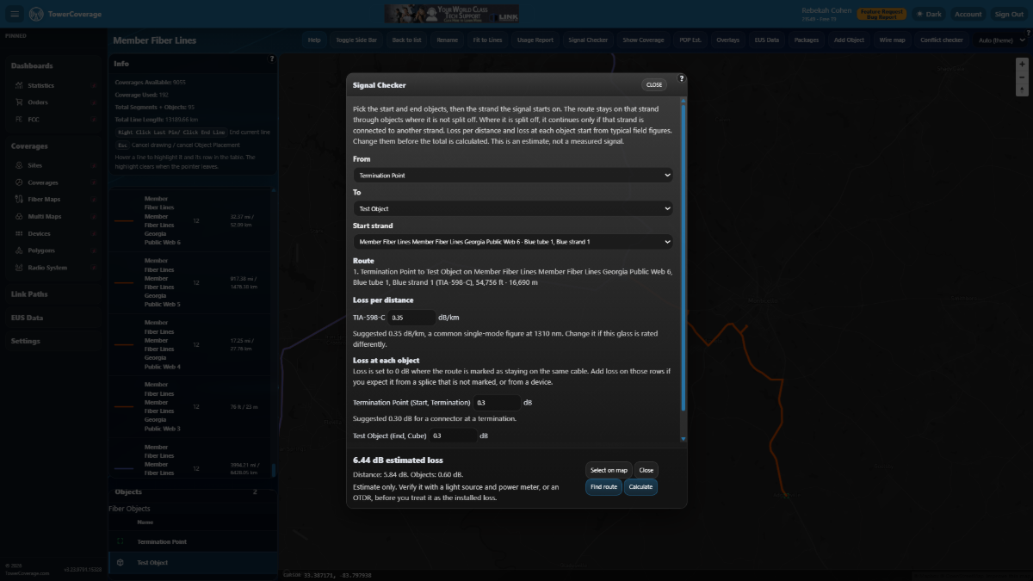The height and width of the screenshot is (581, 1033).
Task: Open Wire map from the toolbar
Action: pyautogui.click(x=893, y=40)
